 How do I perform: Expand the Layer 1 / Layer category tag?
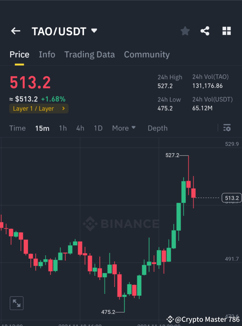tap(39, 108)
